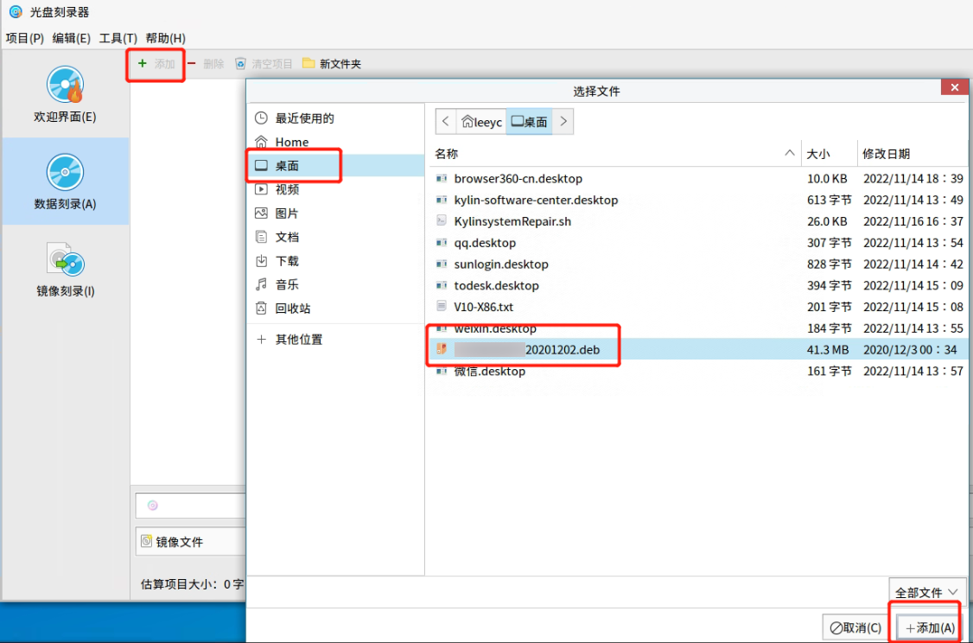The width and height of the screenshot is (973, 643).
Task: Open 回收站 in the sidebar
Action: (335, 308)
